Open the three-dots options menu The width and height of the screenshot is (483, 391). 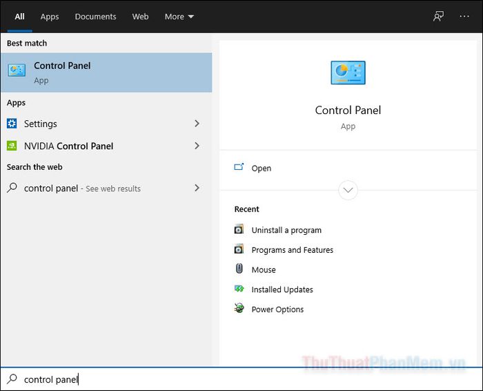point(464,17)
